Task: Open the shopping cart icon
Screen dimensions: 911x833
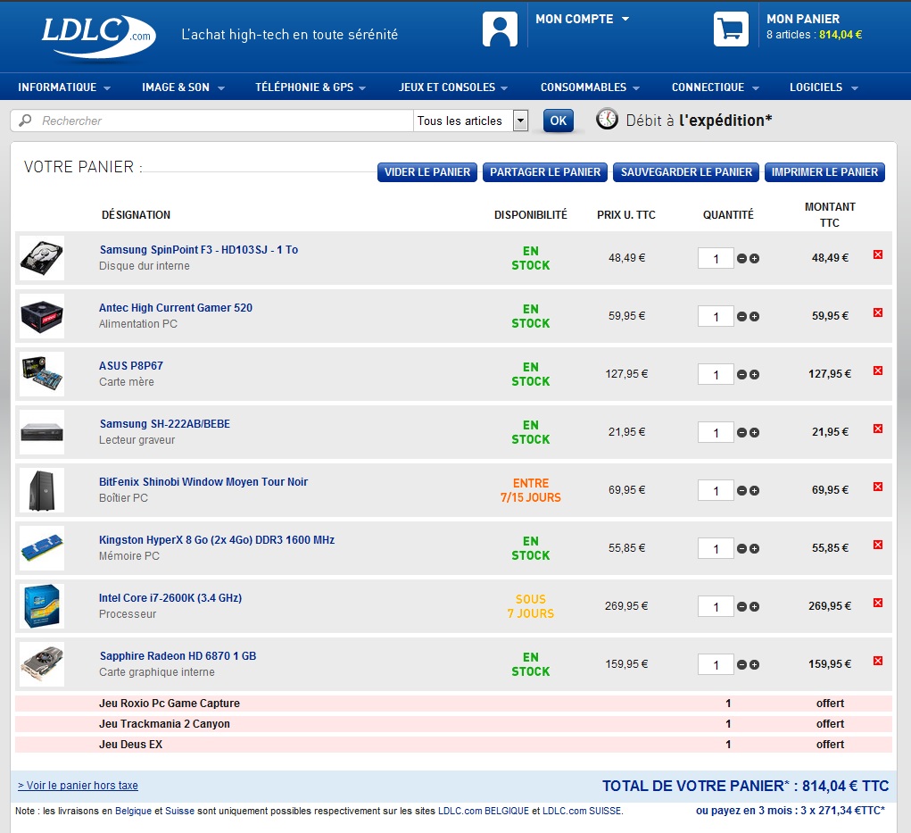Action: (x=731, y=29)
